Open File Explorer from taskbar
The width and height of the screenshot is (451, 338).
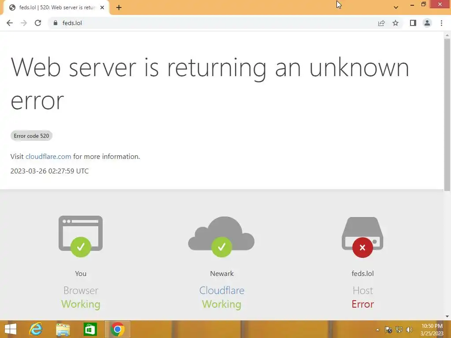coord(63,329)
